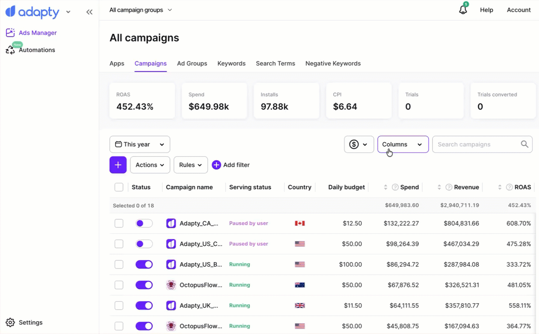Collapse the sidebar with double chevron icon
The image size is (539, 334).
89,12
